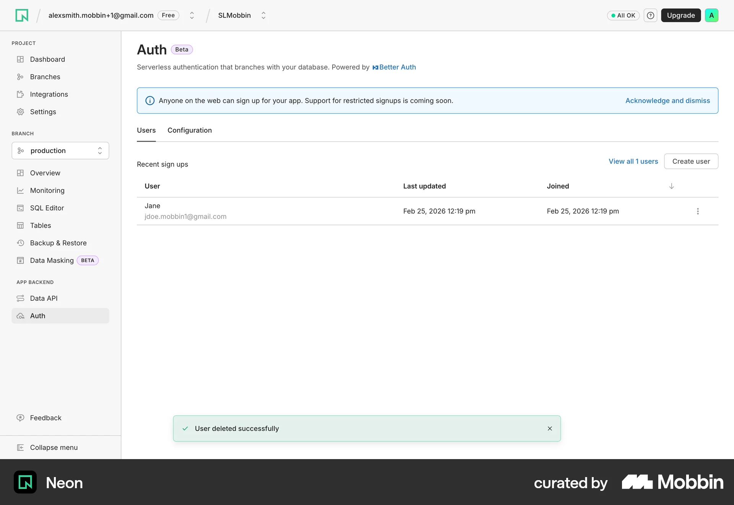
Task: Click the SQL Editor icon
Action: [x=20, y=208]
